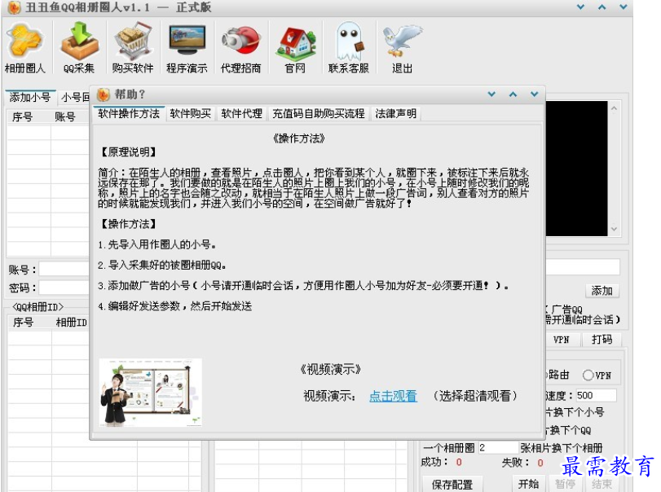Click the 成功 counter value

tap(459, 463)
